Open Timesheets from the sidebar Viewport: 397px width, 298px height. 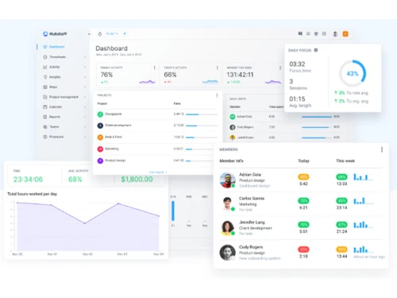[x=57, y=57]
